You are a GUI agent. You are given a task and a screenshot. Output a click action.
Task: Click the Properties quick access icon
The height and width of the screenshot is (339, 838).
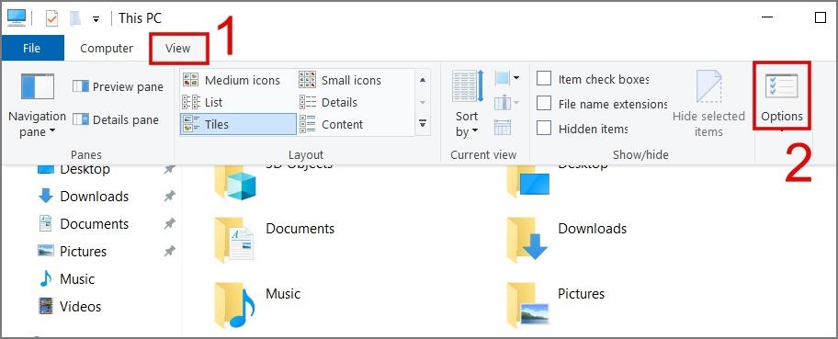[x=51, y=18]
